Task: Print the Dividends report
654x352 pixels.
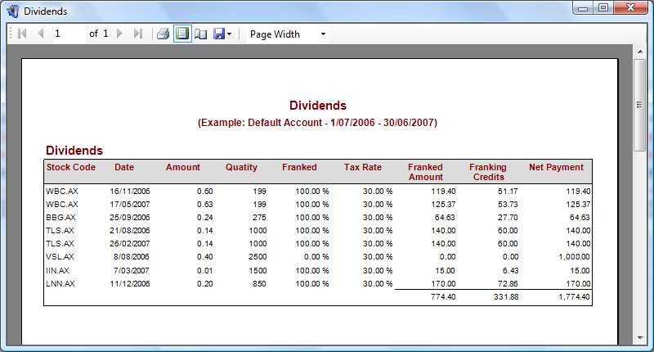Action: click(x=163, y=34)
